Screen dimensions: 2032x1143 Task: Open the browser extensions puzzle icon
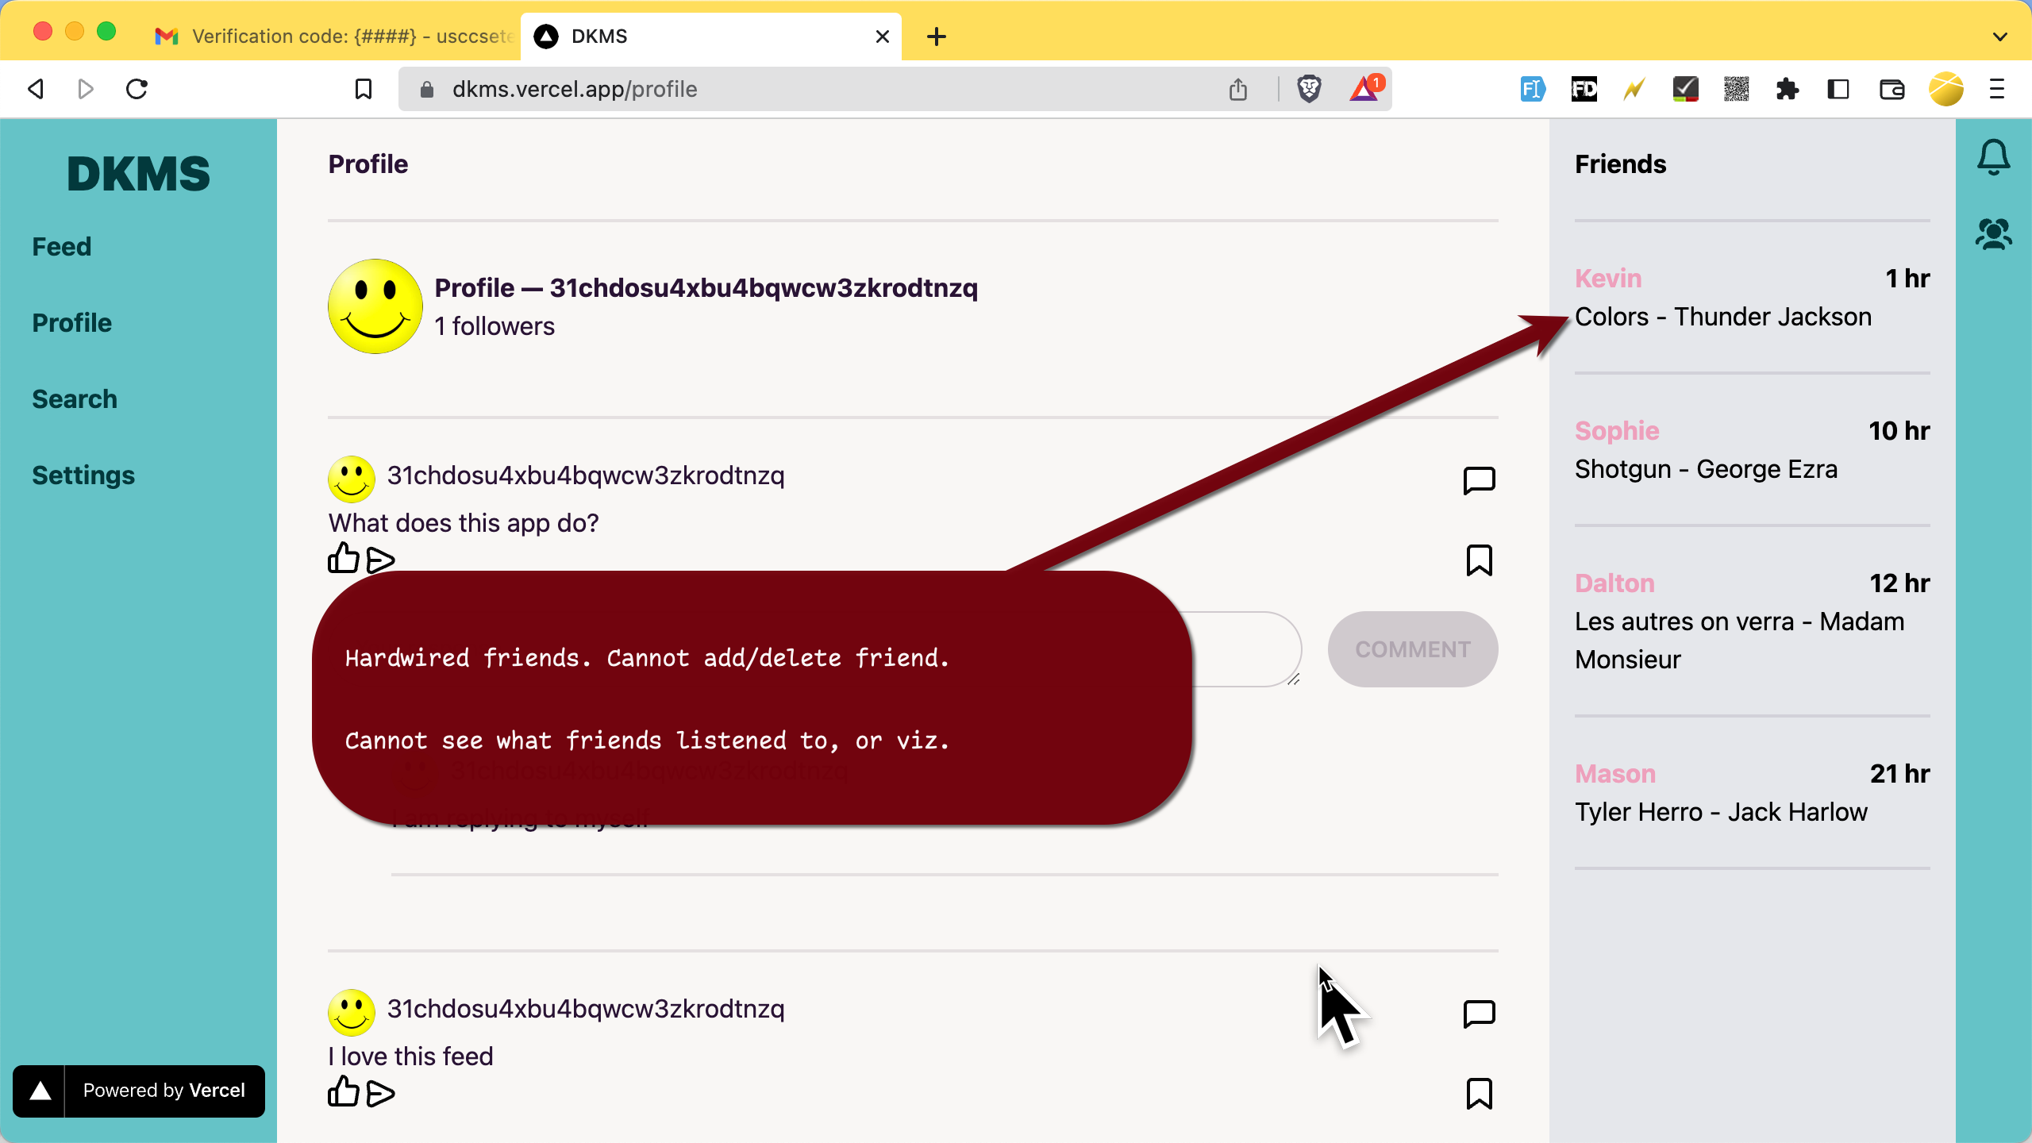pyautogui.click(x=1786, y=89)
